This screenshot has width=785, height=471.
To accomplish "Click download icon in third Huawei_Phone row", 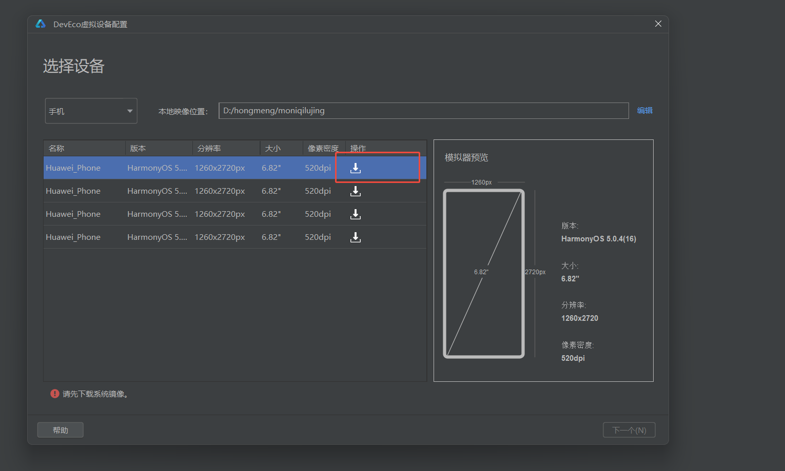I will point(356,214).
